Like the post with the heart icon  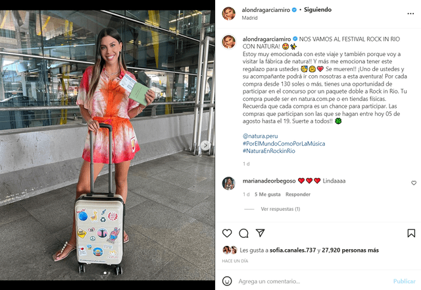tap(227, 233)
